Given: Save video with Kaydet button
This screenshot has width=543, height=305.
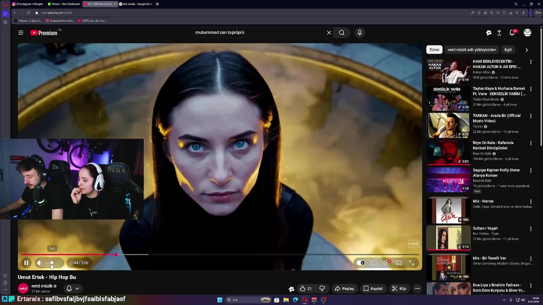Looking at the screenshot, I should coord(373,288).
